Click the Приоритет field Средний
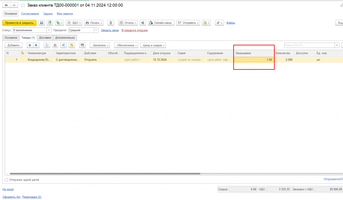Image resolution: width=343 pixels, height=200 pixels. (x=81, y=30)
